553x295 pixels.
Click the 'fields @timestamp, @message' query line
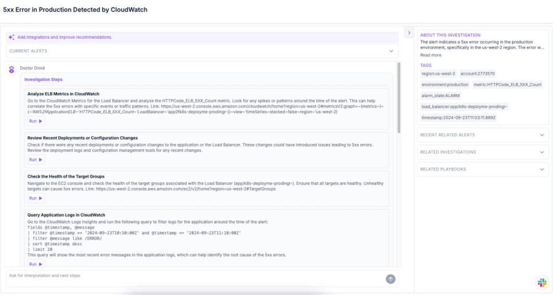point(61,227)
